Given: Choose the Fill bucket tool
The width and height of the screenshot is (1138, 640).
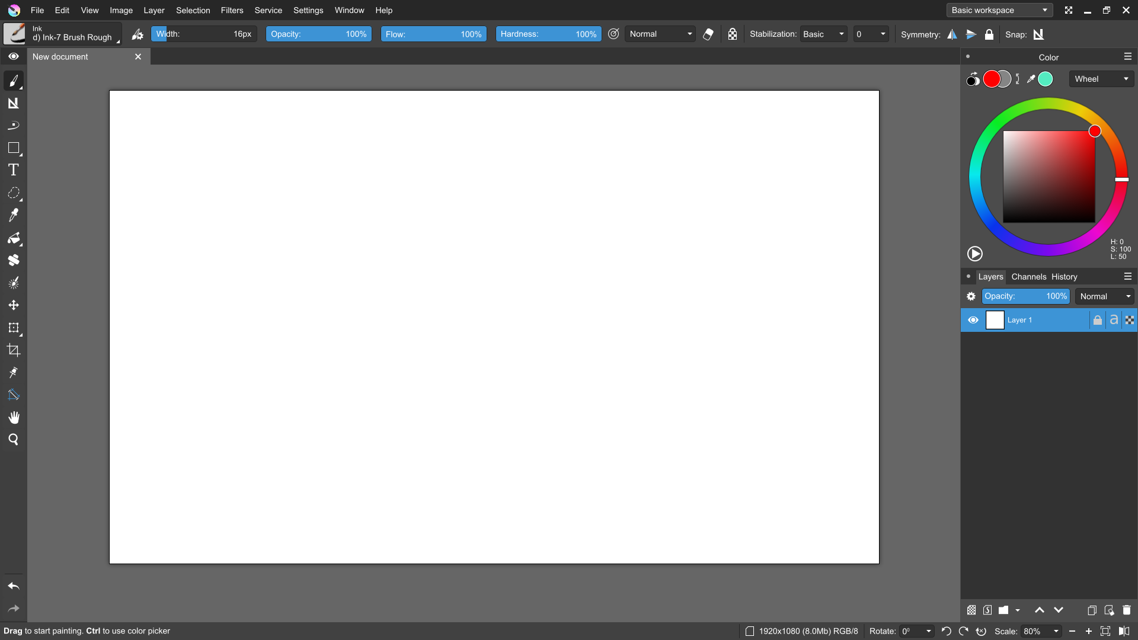Looking at the screenshot, I should [x=13, y=238].
